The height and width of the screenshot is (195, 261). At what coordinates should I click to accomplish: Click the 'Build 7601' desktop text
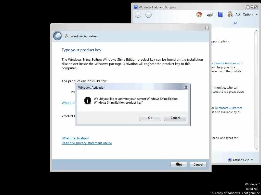click(253, 189)
